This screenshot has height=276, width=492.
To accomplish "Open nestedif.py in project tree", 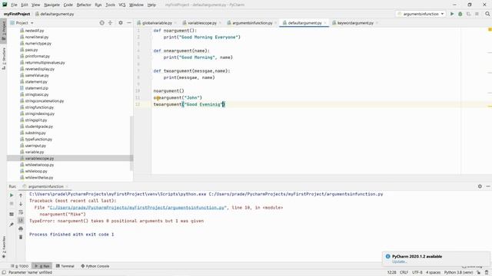I will pyautogui.click(x=35, y=31).
